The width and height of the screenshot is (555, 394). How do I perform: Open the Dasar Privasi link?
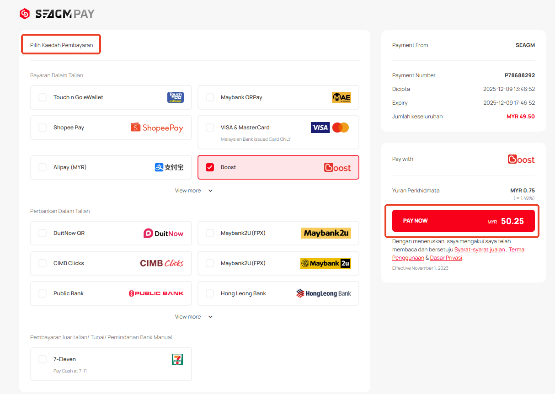click(446, 258)
